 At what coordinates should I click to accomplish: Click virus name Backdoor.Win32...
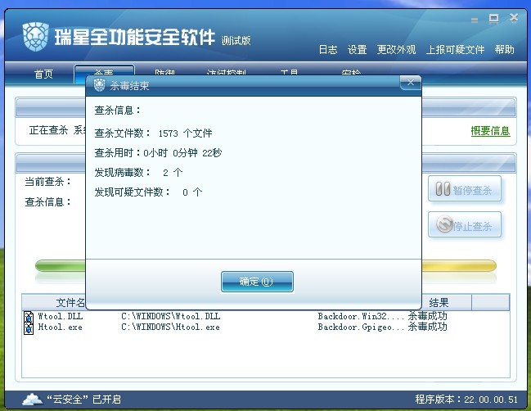pyautogui.click(x=361, y=317)
